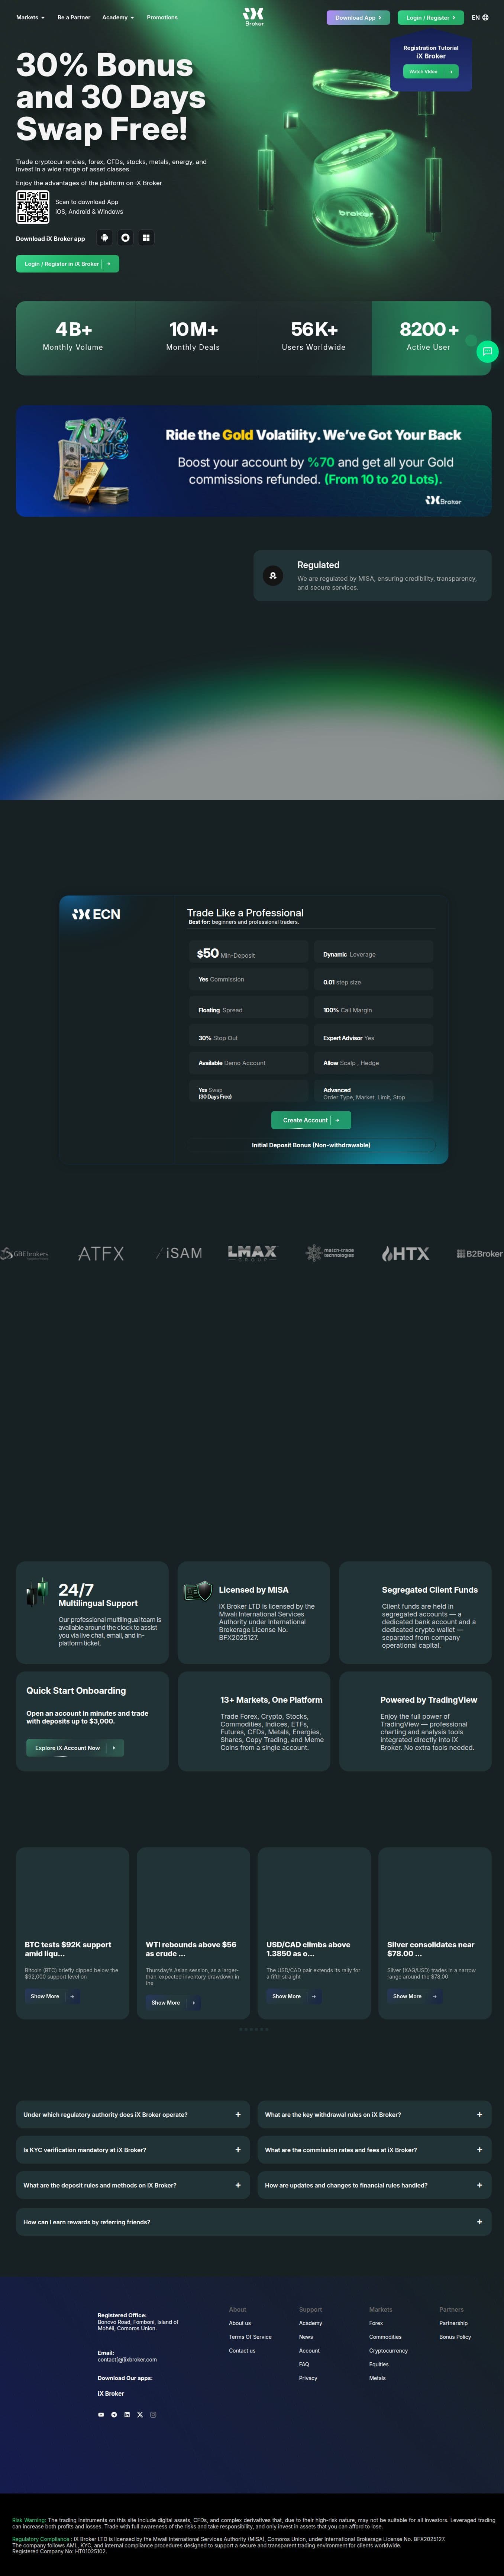
Task: Click the Licensed by MISA shield icon
Action: coord(198,1591)
